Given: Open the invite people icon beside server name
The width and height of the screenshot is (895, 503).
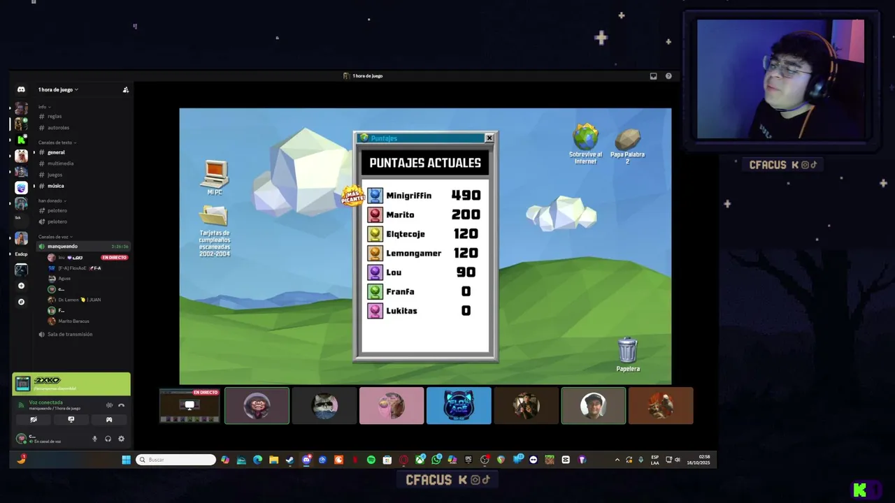Looking at the screenshot, I should (126, 89).
